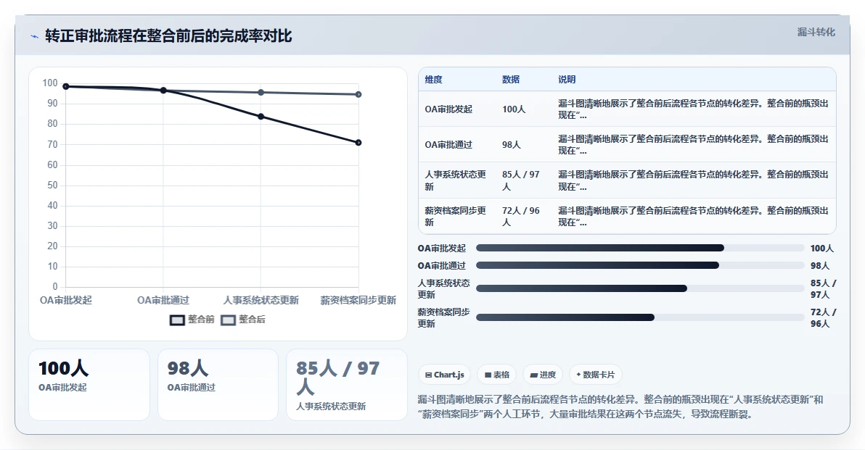Select table cell 薪资档案同步更新

point(456,216)
